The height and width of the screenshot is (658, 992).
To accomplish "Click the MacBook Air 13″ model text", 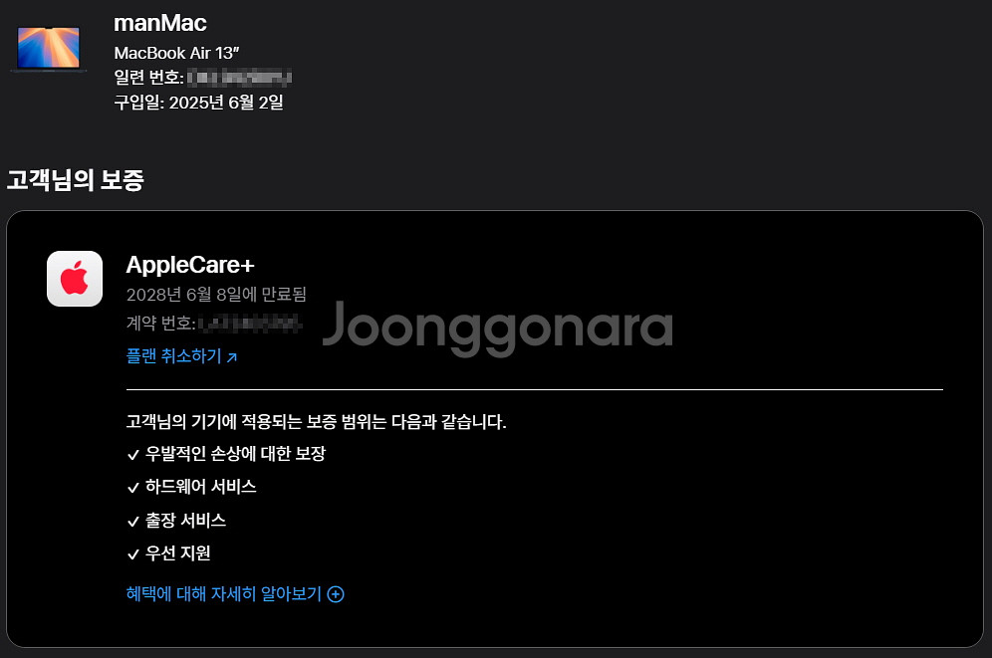I will coord(176,53).
